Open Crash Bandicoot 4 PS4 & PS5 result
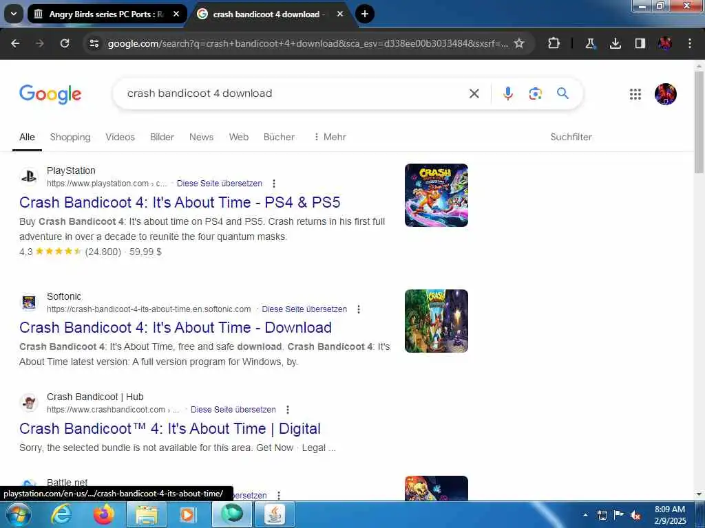705x528 pixels. click(180, 203)
